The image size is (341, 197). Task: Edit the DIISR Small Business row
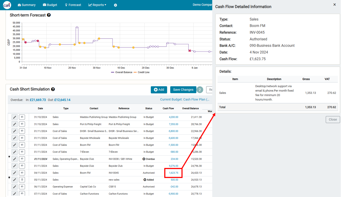tap(15, 131)
